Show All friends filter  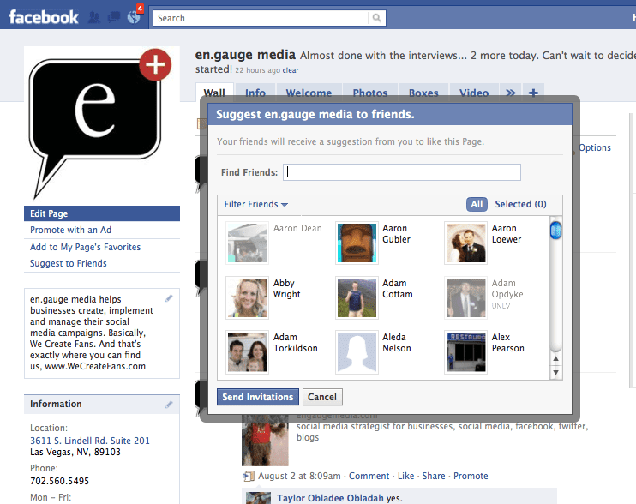coord(477,204)
